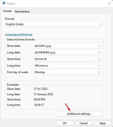Viewport: 113px width, 127px height.
Task: Click the Long time dropdown chevron arrow
Action: coord(99,66)
